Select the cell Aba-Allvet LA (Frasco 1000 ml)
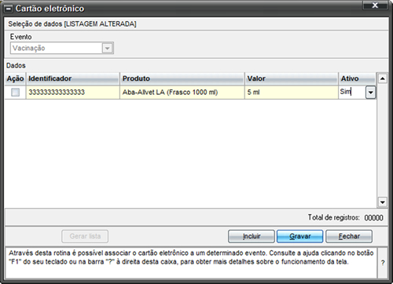393x284 pixels. tap(182, 93)
